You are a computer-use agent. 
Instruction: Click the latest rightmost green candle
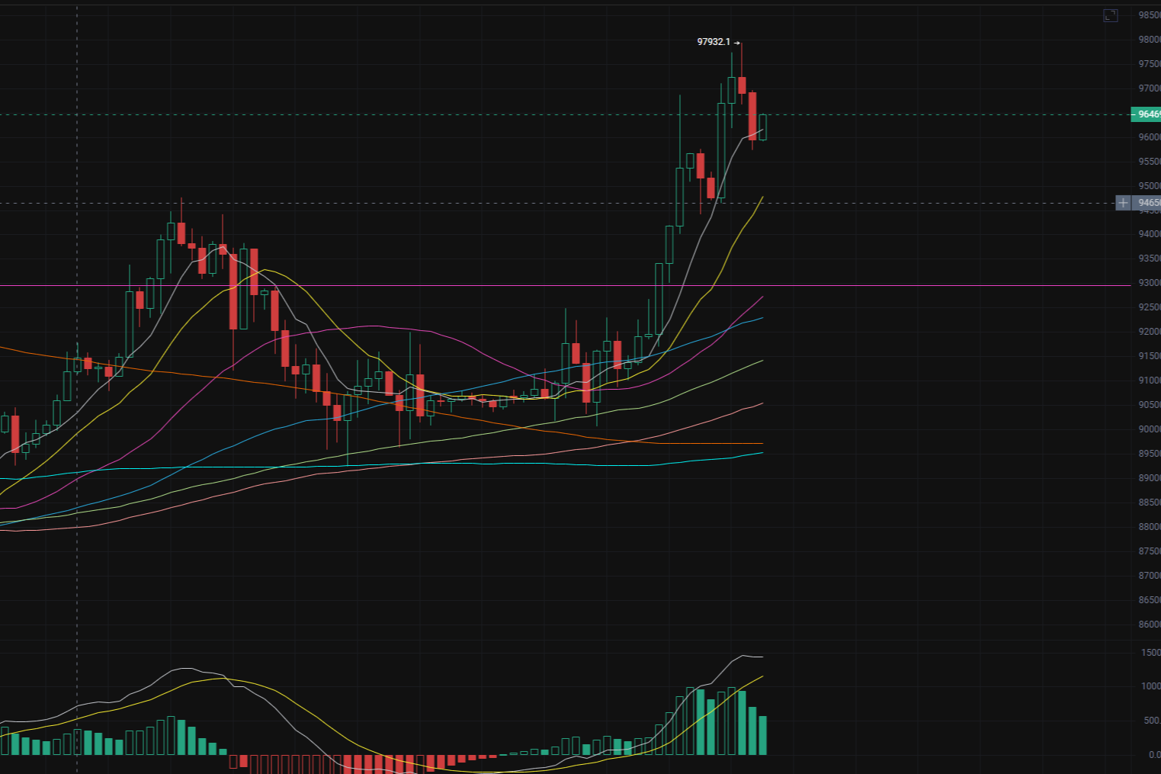pos(762,127)
